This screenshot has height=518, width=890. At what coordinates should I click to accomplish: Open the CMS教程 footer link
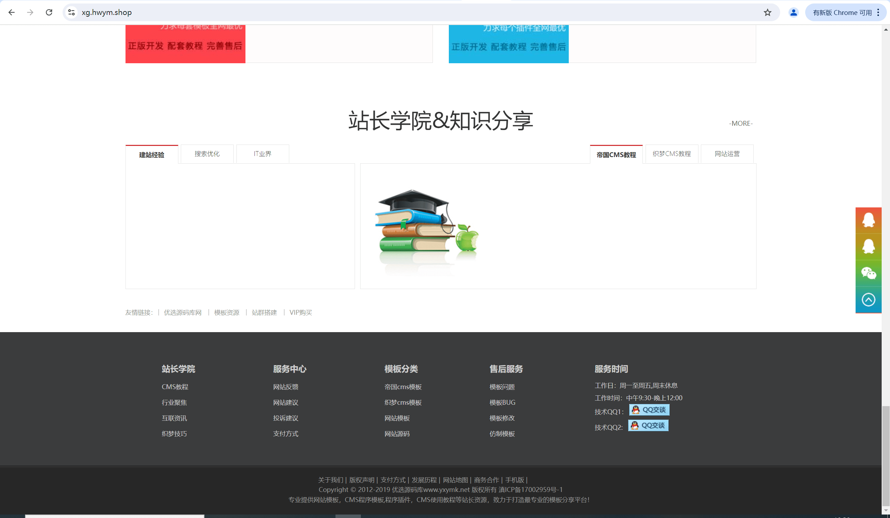coord(175,387)
